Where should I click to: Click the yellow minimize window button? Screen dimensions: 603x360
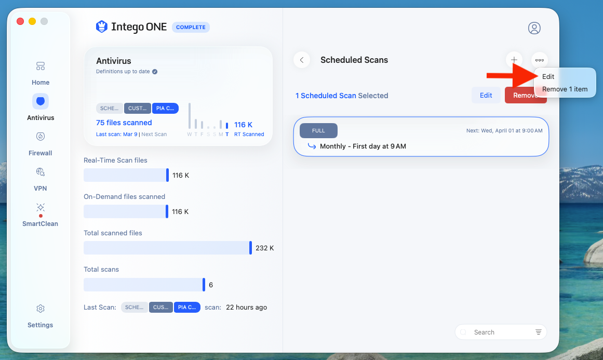click(32, 21)
